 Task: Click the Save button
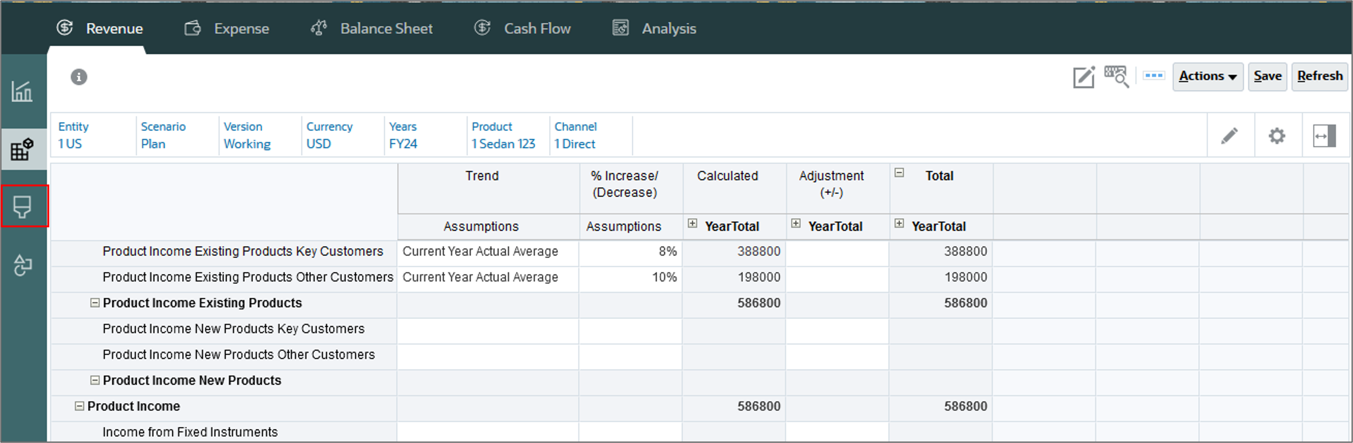[1267, 77]
